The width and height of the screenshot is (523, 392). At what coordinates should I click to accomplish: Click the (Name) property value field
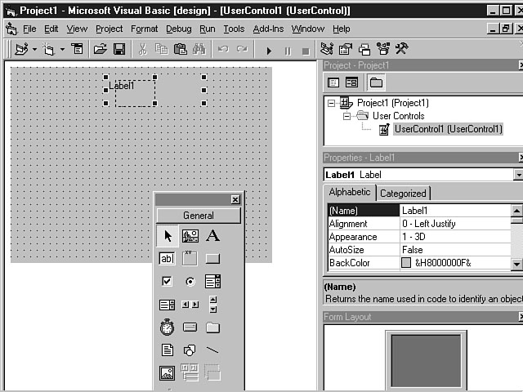(454, 211)
